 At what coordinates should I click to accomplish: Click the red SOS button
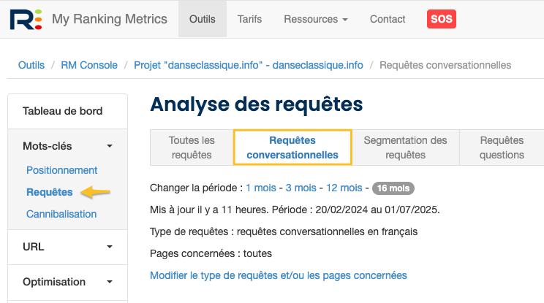click(x=442, y=19)
